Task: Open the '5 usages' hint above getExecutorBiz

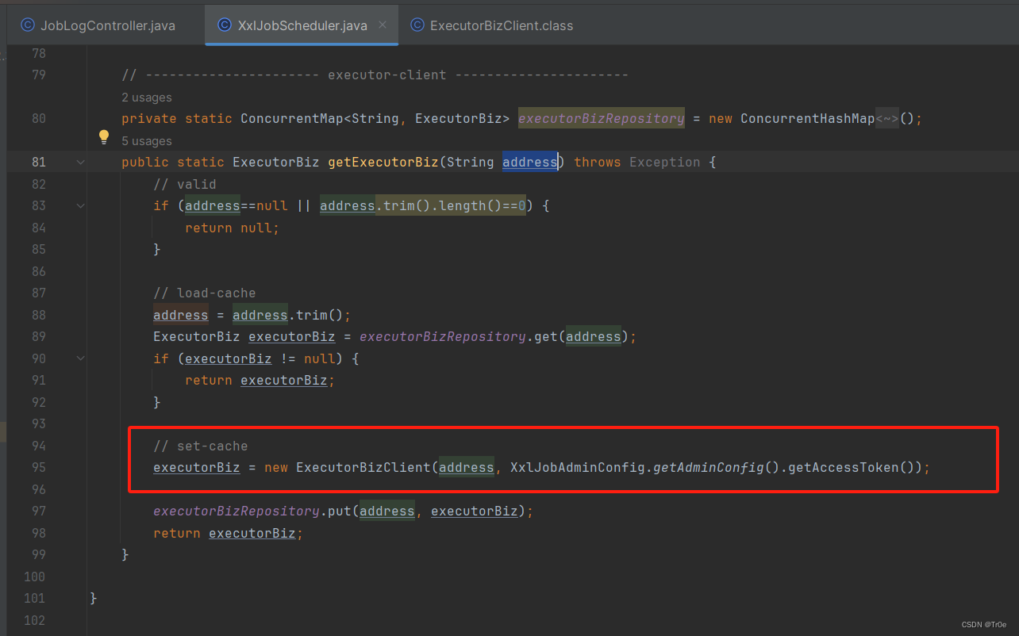Action: pyautogui.click(x=147, y=140)
